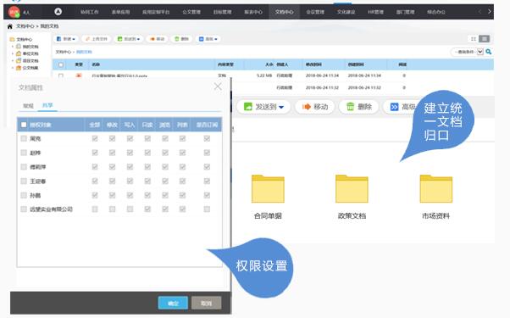Click 我的文档 link in list breadcrumb
The image size is (510, 318).
click(x=84, y=52)
